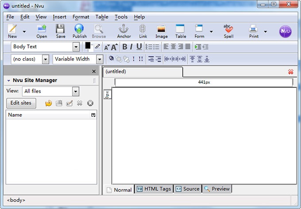Click the Edit sites button
301x209 pixels.
[21, 103]
